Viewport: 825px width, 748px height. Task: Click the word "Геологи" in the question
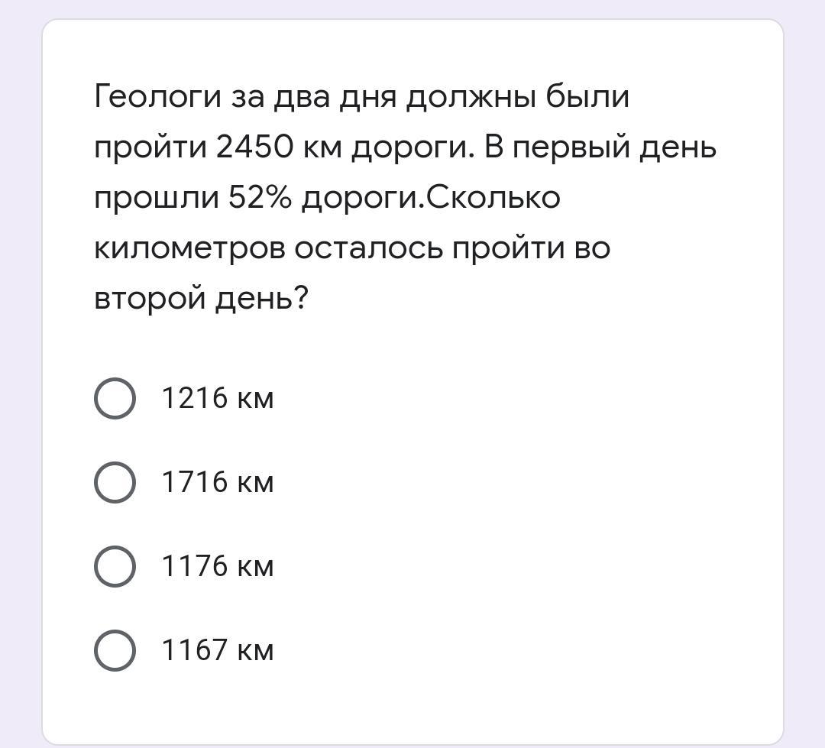coord(157,97)
